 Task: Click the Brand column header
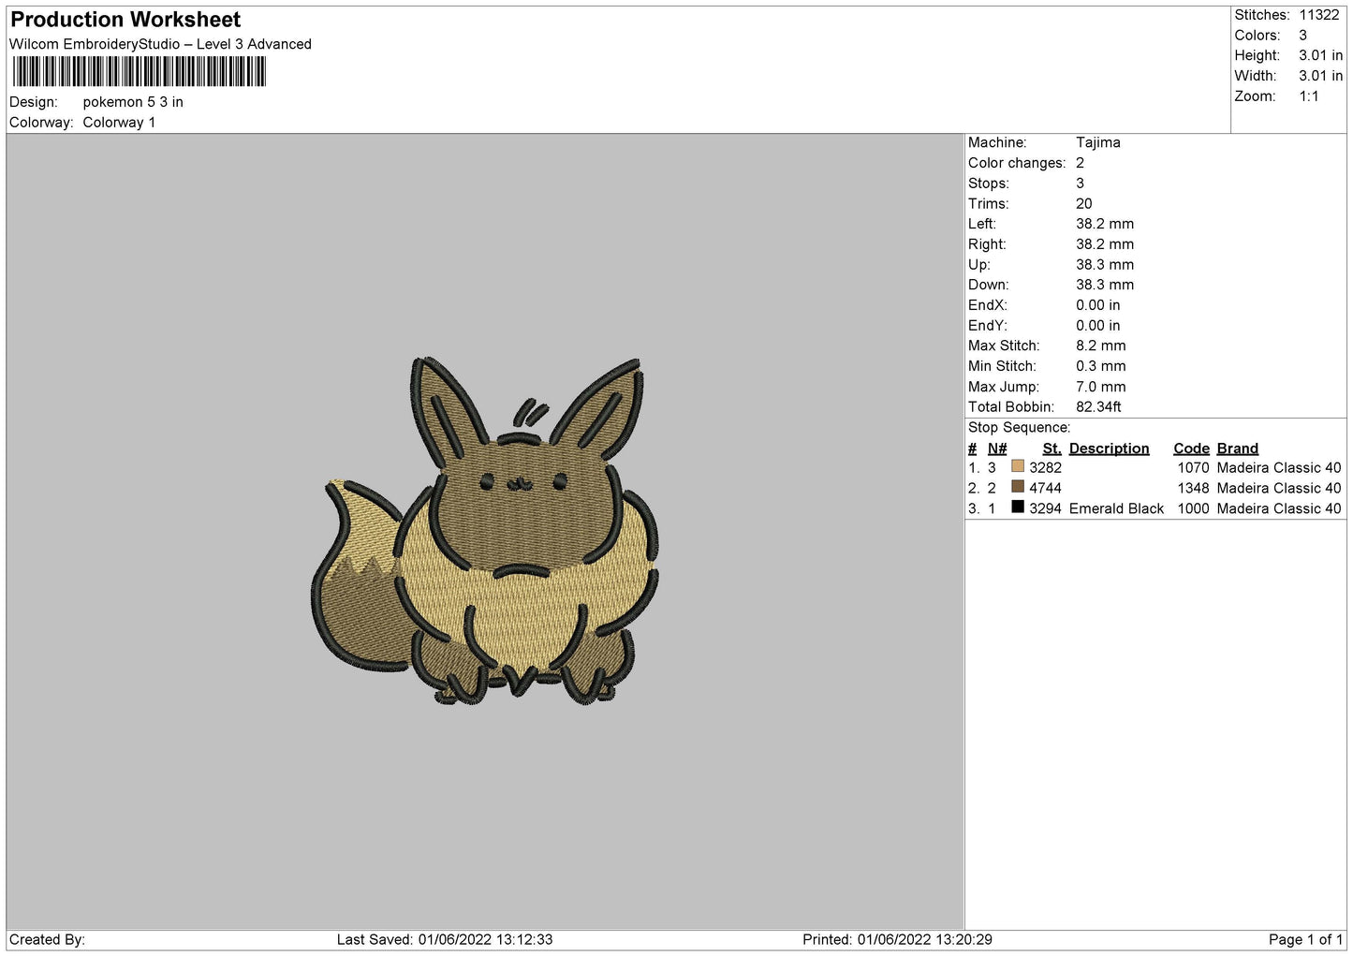(1238, 449)
